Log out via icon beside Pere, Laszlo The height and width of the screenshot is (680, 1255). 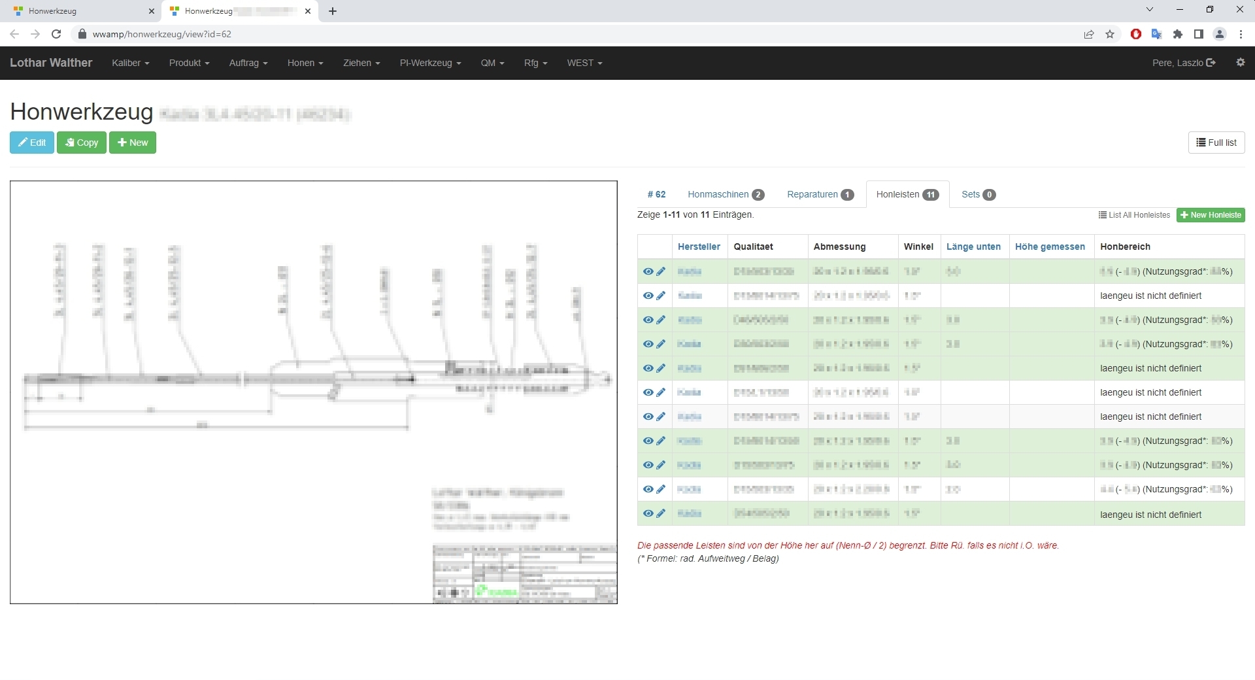coord(1211,63)
